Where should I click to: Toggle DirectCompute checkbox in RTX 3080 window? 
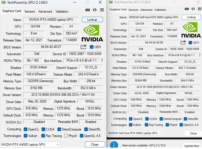pyautogui.click(x=161, y=119)
